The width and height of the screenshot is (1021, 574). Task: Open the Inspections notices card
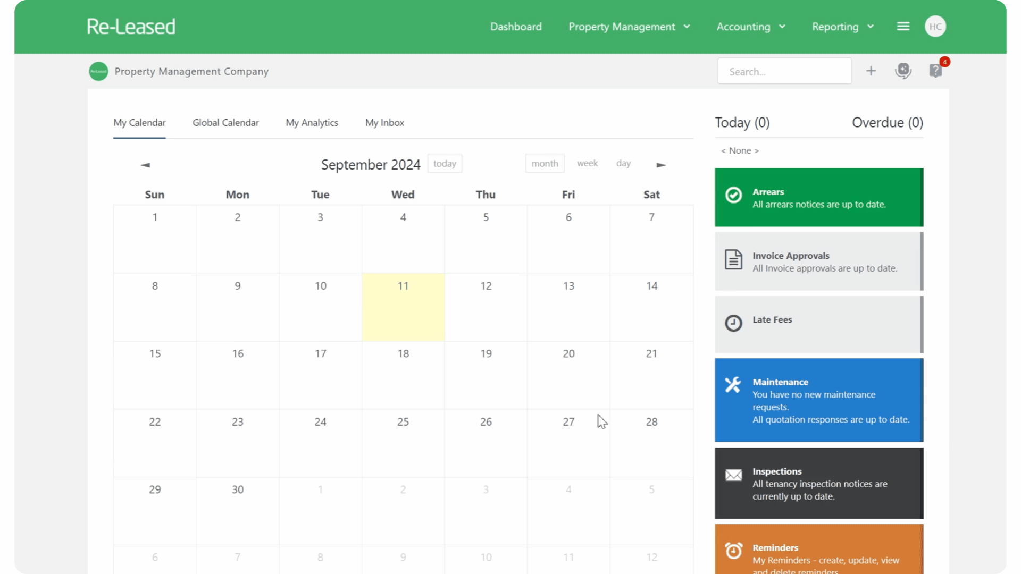(x=819, y=483)
